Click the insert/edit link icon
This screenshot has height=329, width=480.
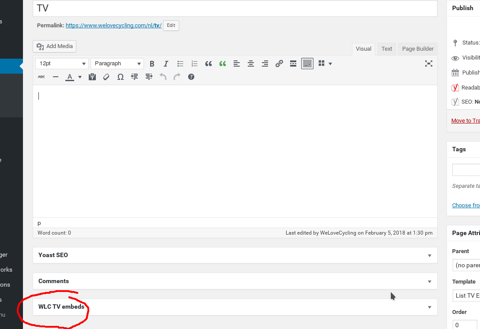[279, 64]
